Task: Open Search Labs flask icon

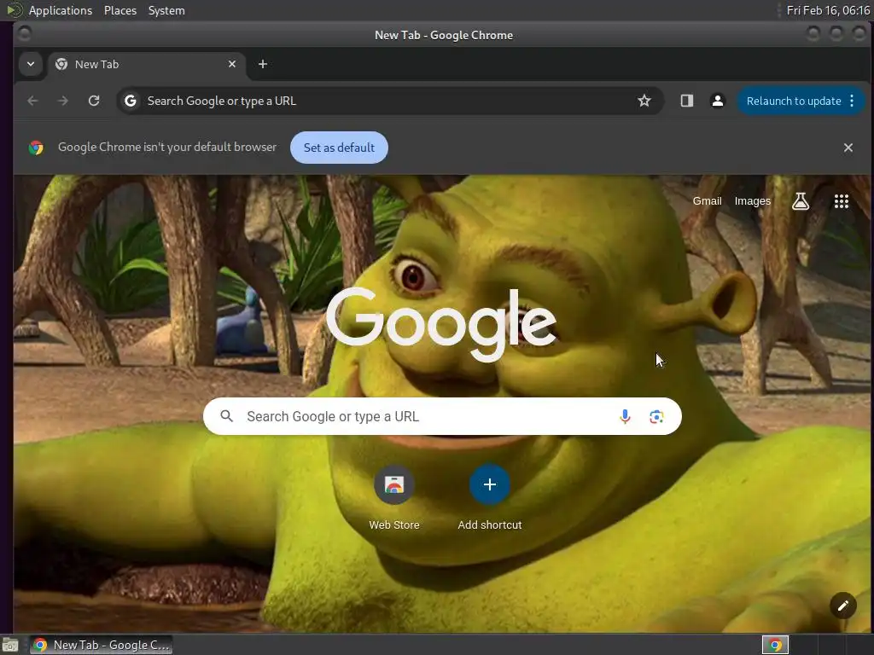Action: (801, 201)
